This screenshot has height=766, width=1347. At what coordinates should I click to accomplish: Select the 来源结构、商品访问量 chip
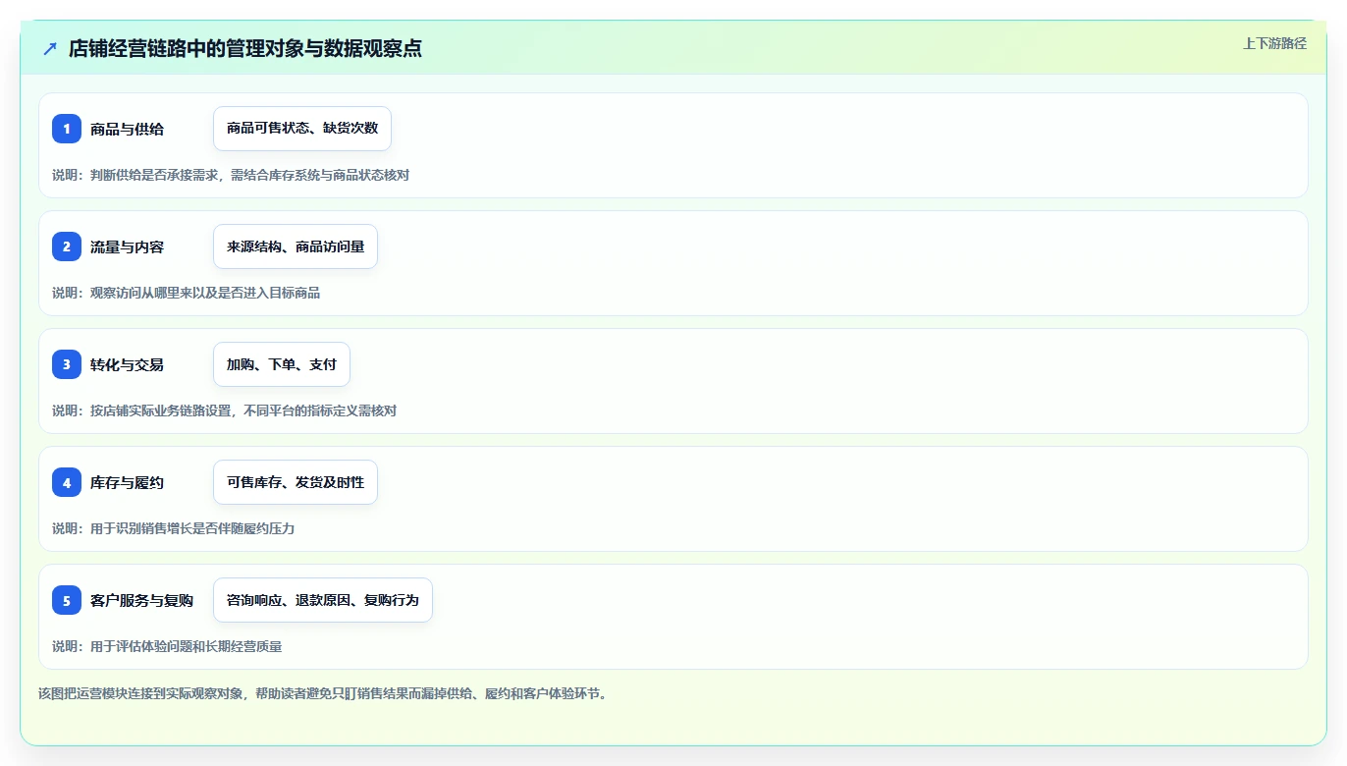click(x=296, y=246)
